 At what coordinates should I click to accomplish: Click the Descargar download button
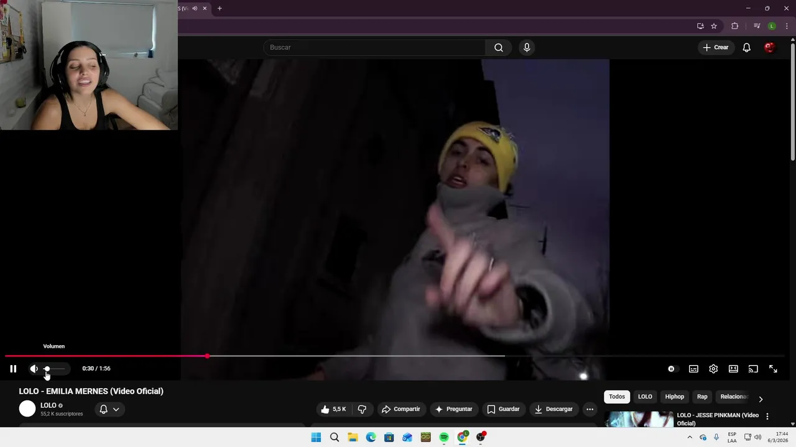[x=553, y=409]
